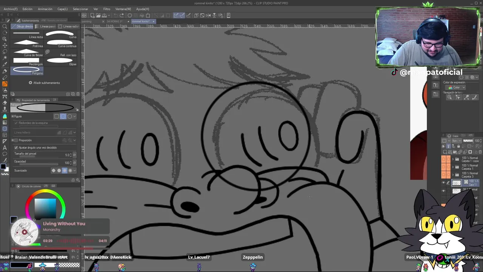Open the Suavizado options dropdown arrow
Screen dimensions: 483x272
75,170
